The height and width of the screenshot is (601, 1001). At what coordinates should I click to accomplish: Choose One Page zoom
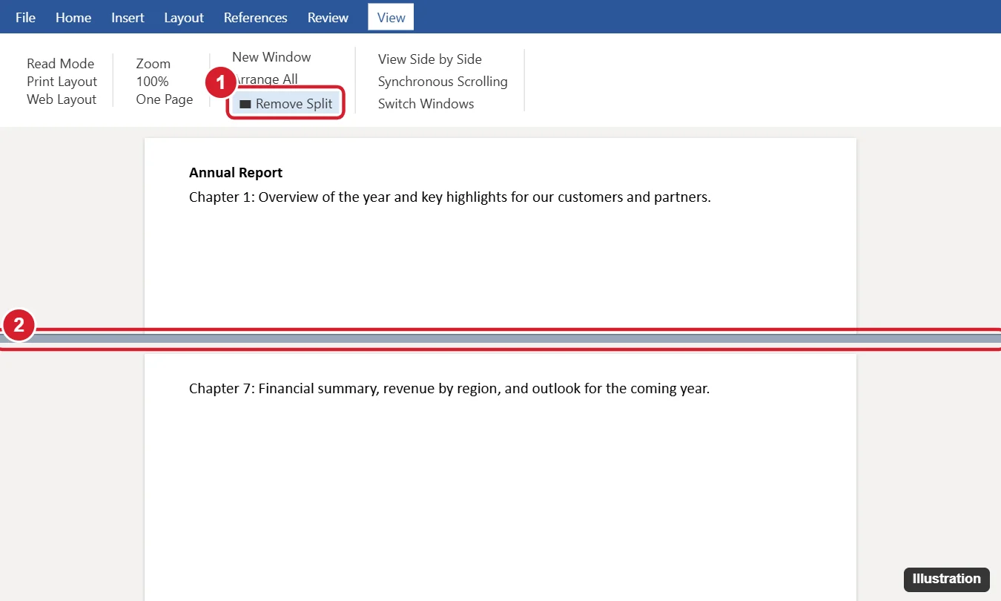[x=165, y=99]
